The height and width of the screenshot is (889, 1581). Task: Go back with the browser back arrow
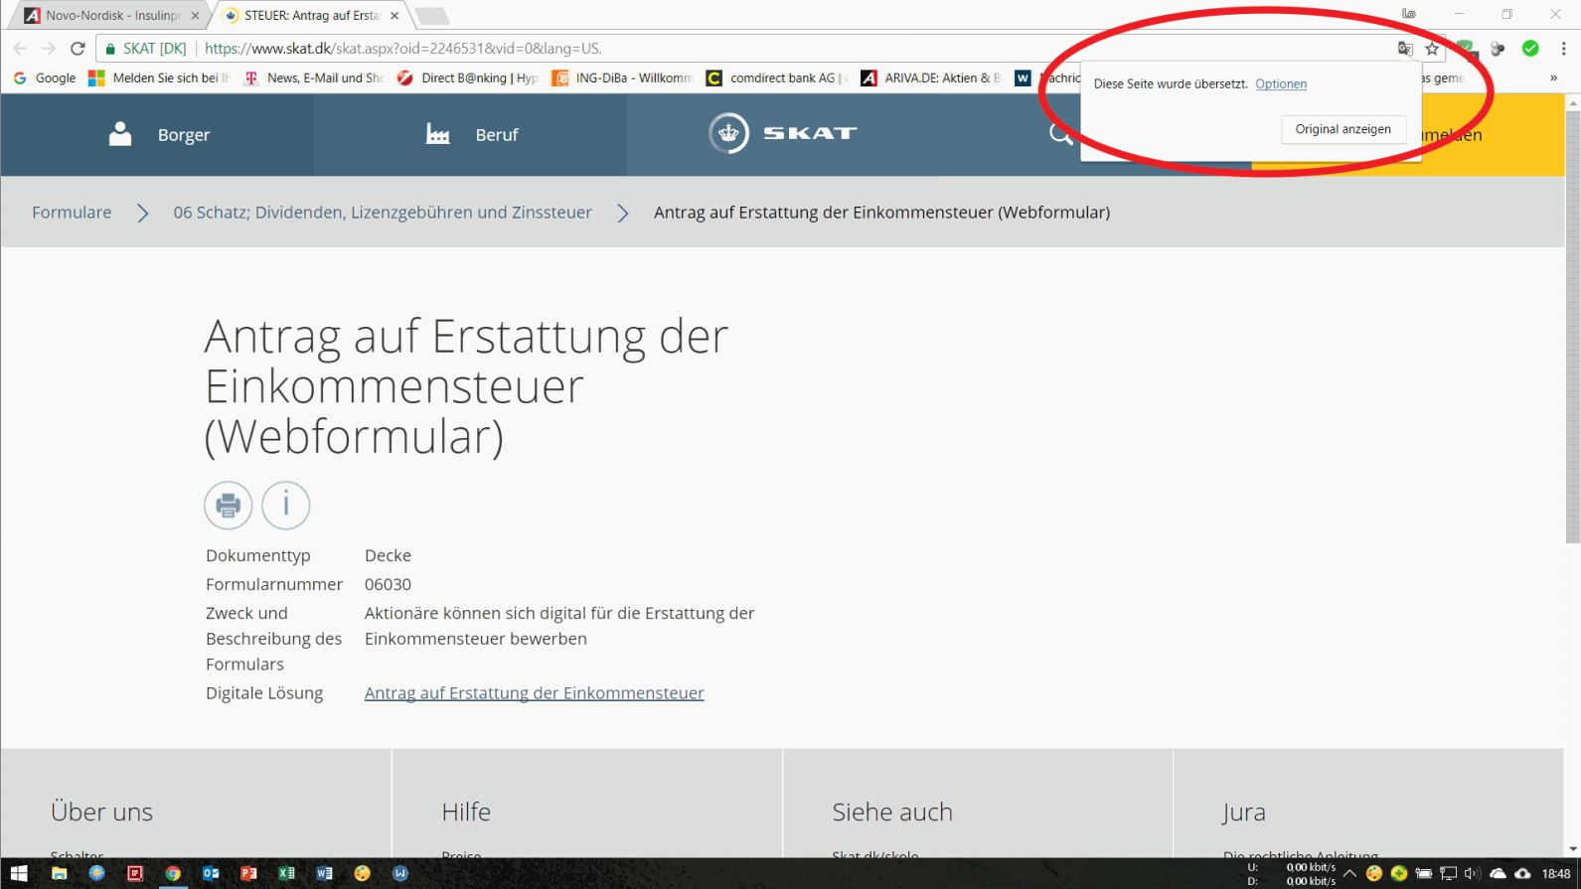pyautogui.click(x=20, y=48)
